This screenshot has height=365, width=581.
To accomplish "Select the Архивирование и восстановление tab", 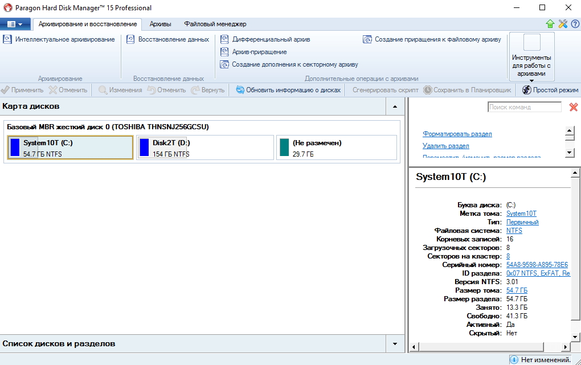I will tap(88, 24).
